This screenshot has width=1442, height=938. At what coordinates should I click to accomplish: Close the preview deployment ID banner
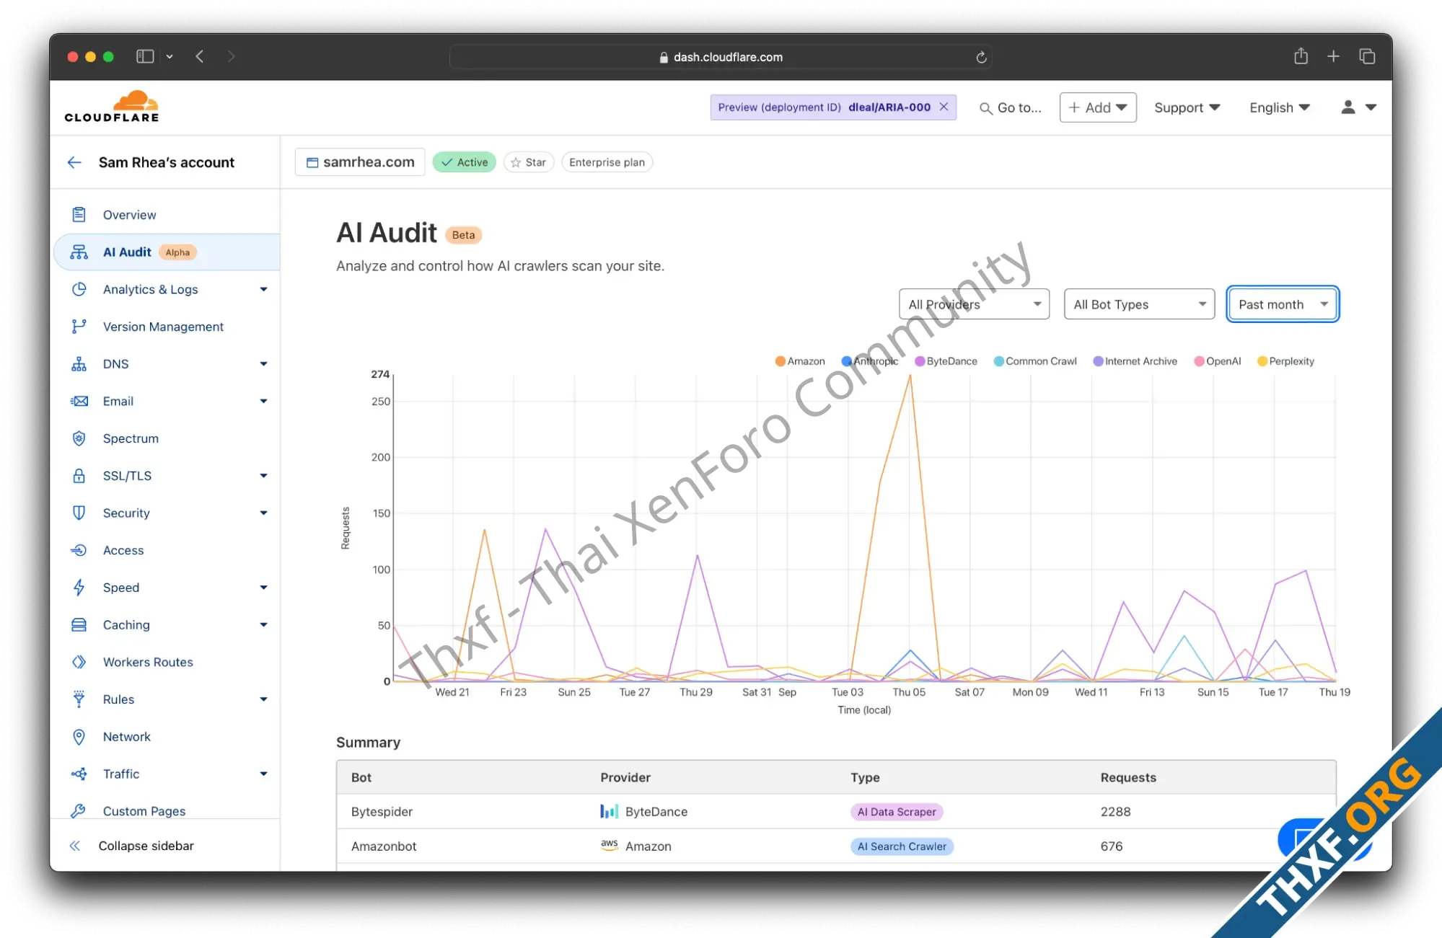[944, 107]
